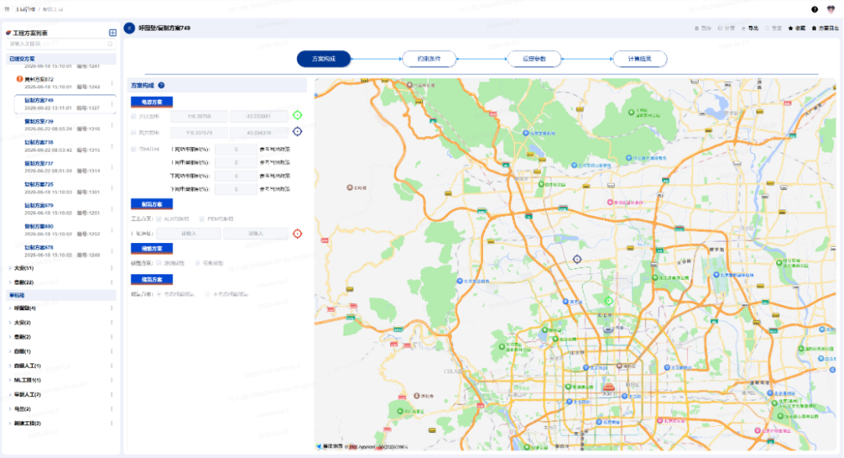Screen dimensions: 844x458
Task: Click the red crosshair locator icon
Action: [x=297, y=234]
